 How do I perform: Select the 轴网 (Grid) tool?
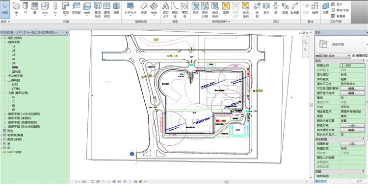(x=315, y=9)
